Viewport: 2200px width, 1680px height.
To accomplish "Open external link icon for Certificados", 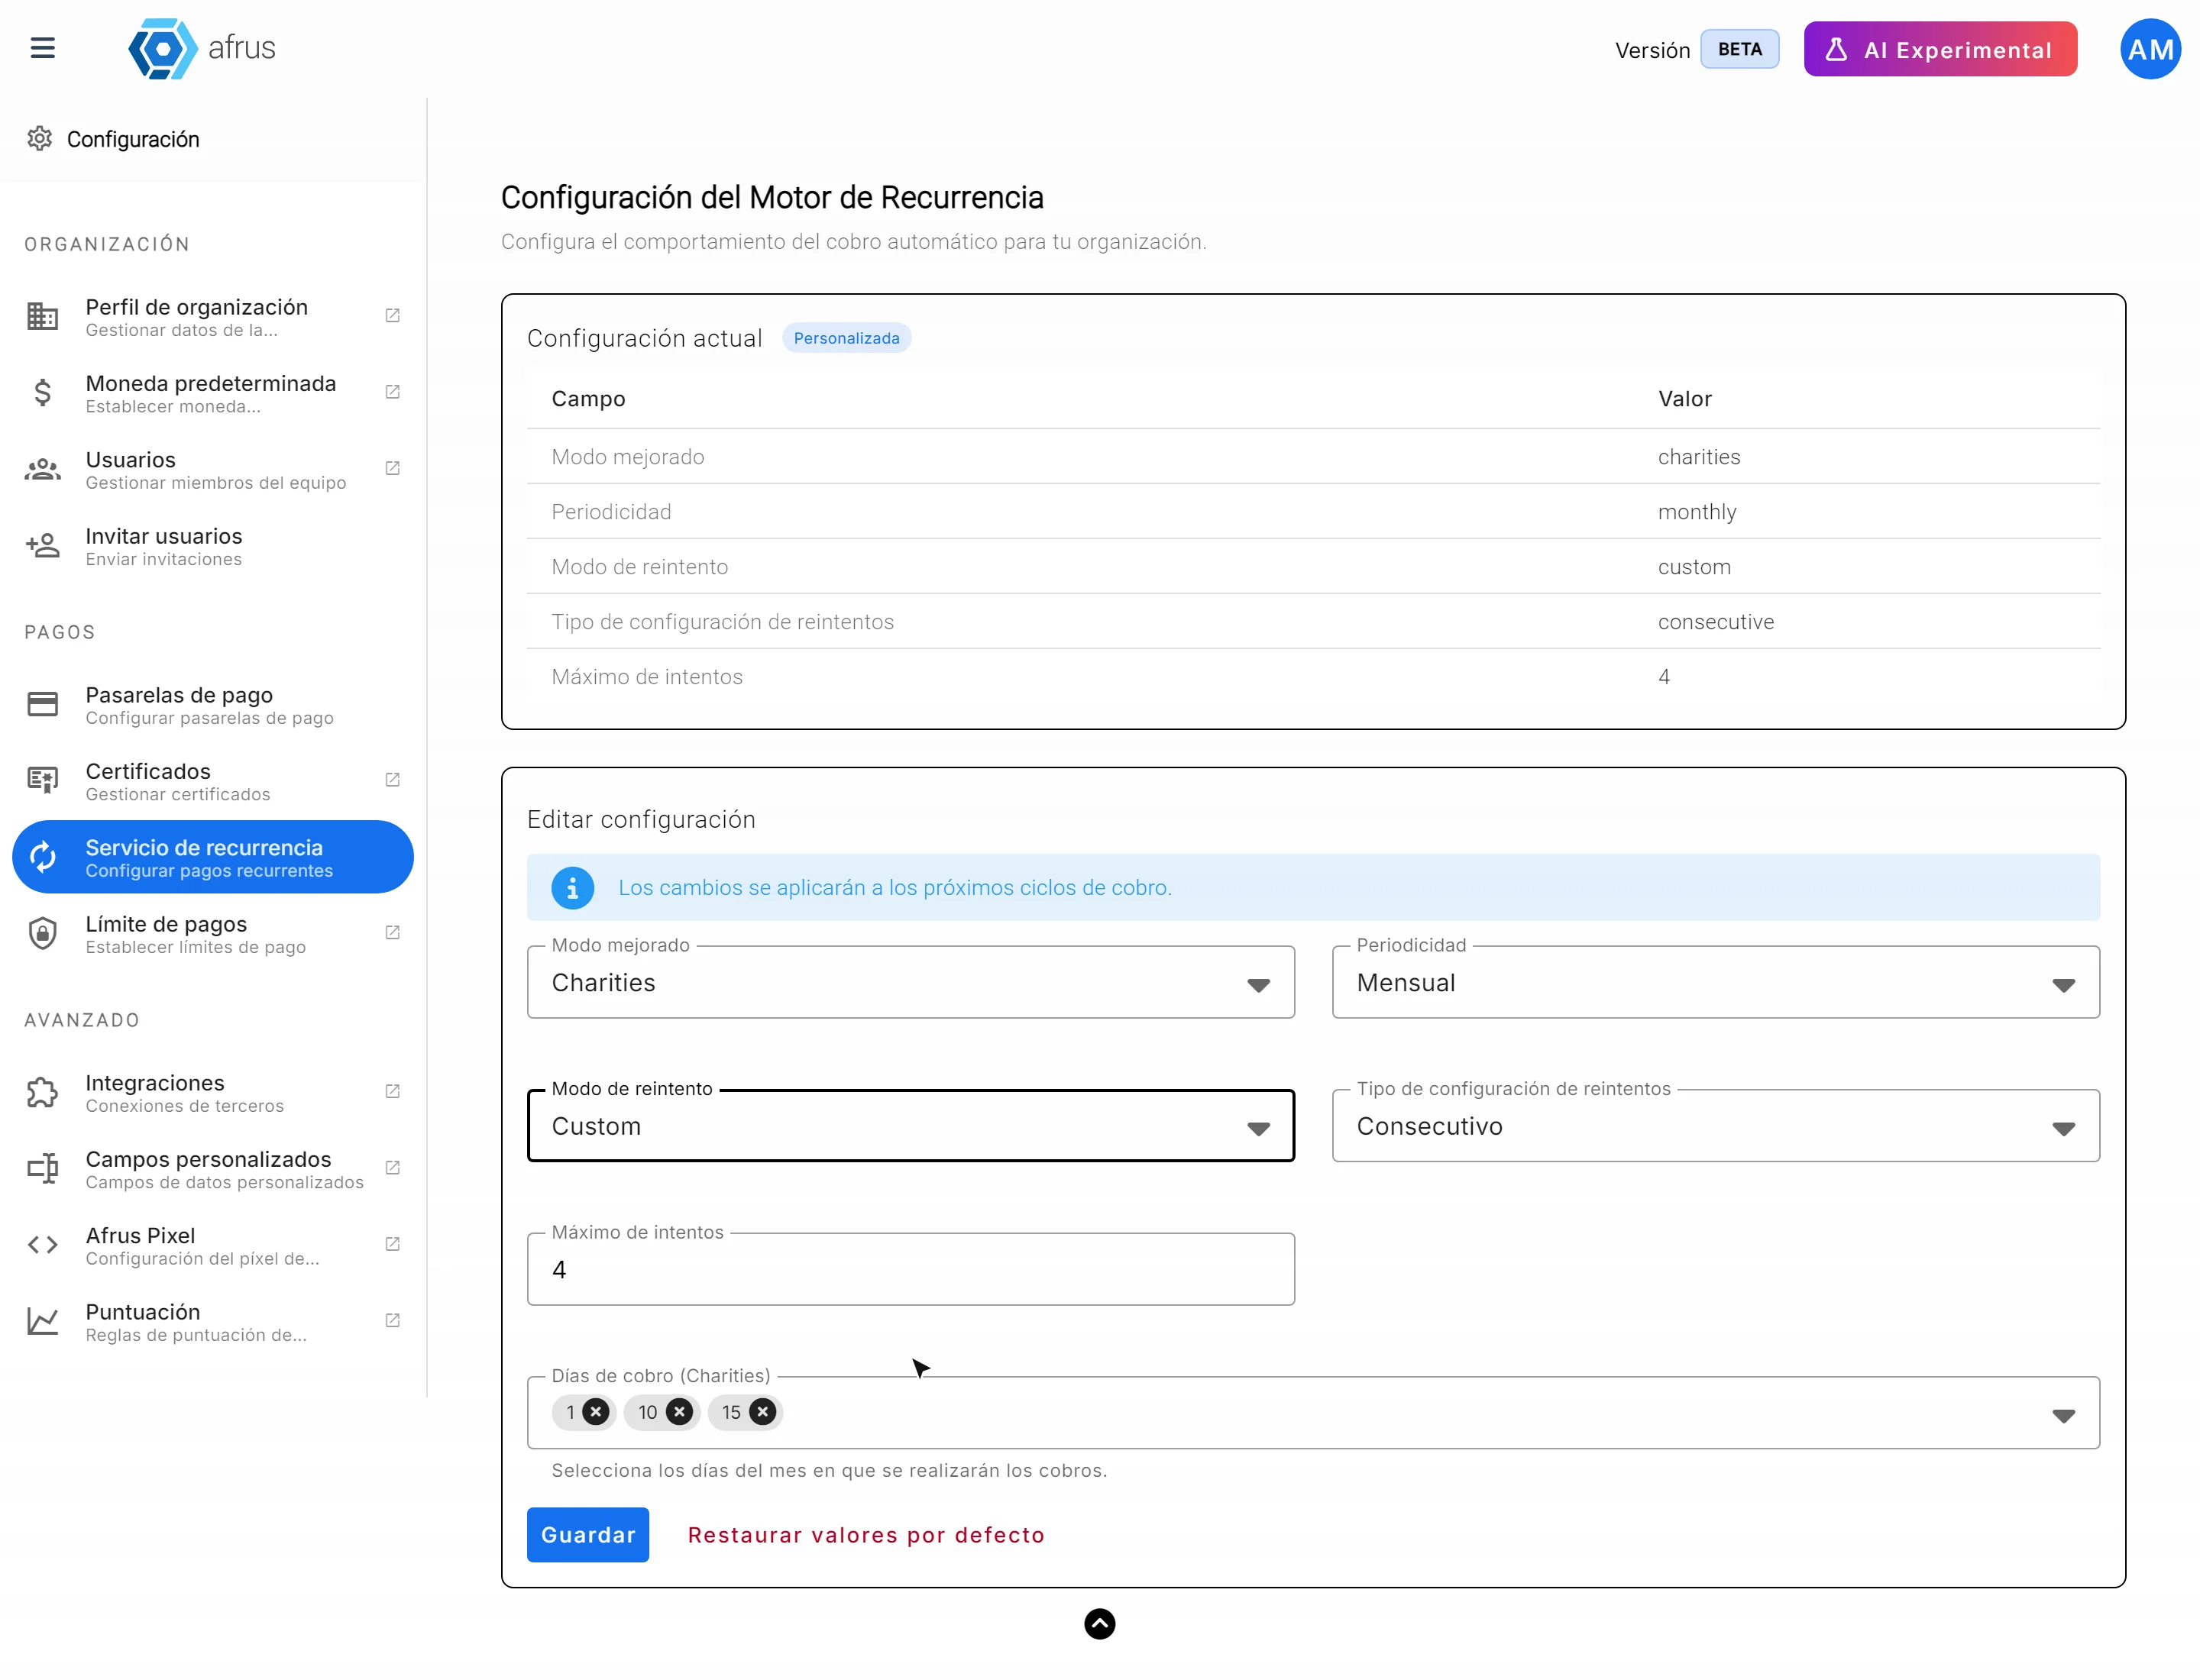I will coord(392,780).
